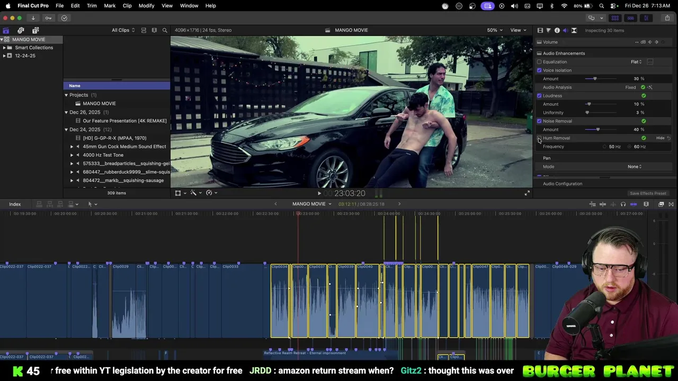Open the browser search magnifier
This screenshot has height=381, width=678.
click(165, 30)
